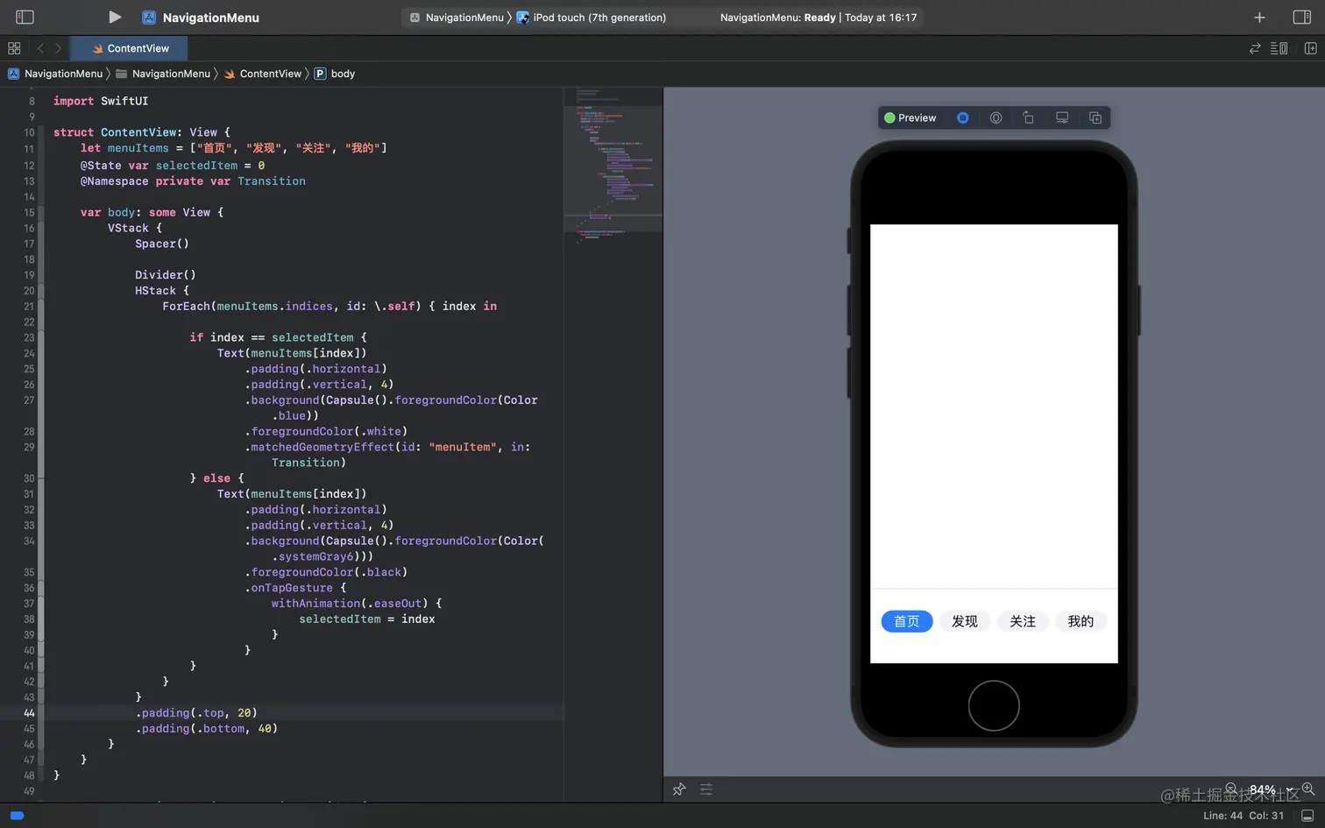Screen dimensions: 1325x828
Task: Click the NavigationMenu: Ready activity status
Action: [x=818, y=18]
